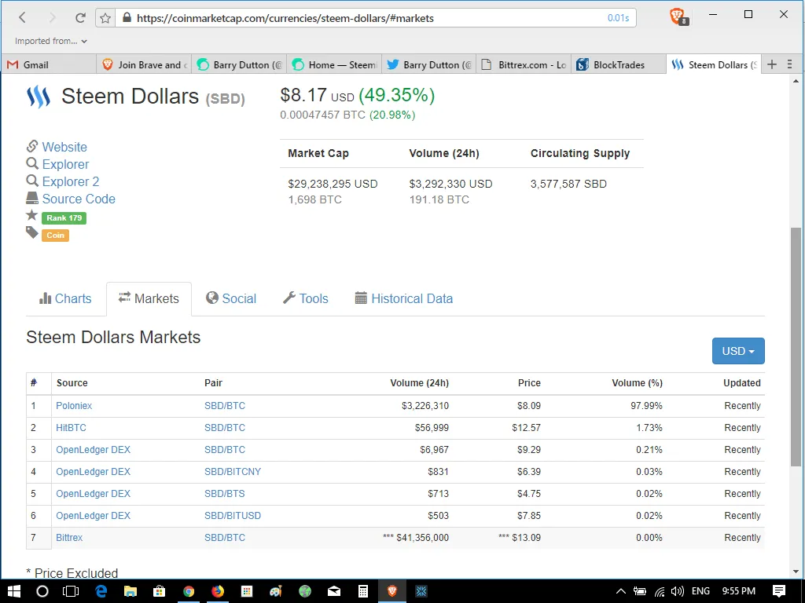Image resolution: width=805 pixels, height=603 pixels.
Task: Open SBD/BITCNY pair link
Action: (233, 472)
